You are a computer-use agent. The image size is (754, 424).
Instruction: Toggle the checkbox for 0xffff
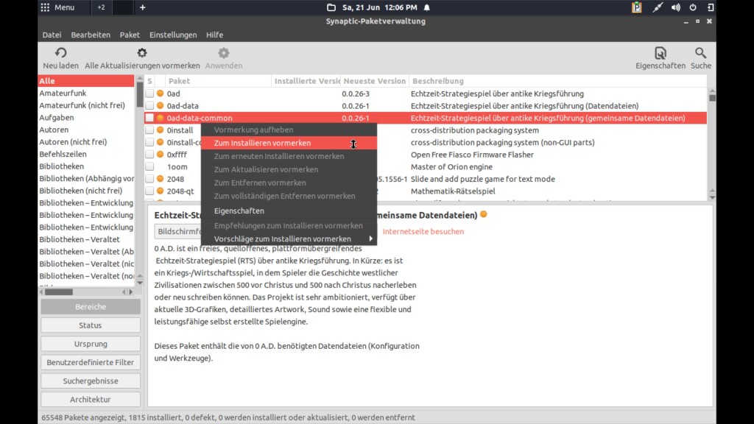click(149, 155)
